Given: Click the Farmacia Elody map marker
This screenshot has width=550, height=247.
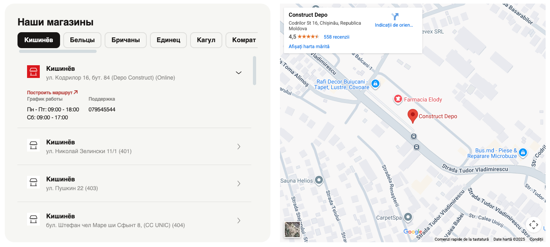Looking at the screenshot, I should [398, 99].
